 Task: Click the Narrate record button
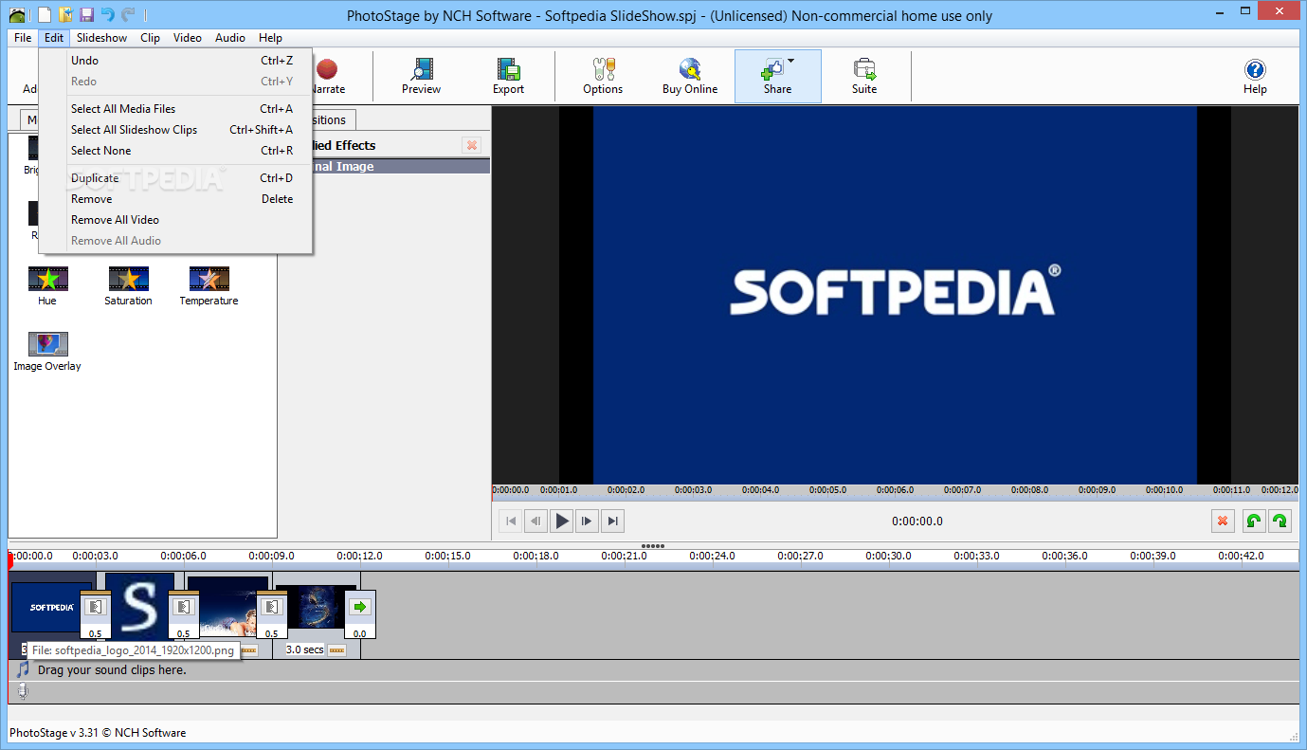327,69
